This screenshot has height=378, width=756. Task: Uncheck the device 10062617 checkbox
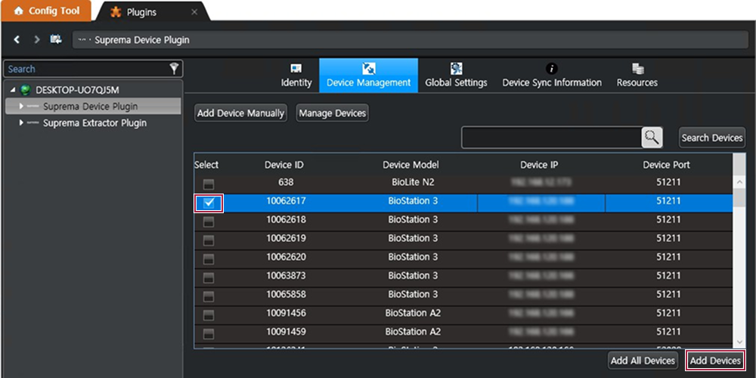point(209,203)
